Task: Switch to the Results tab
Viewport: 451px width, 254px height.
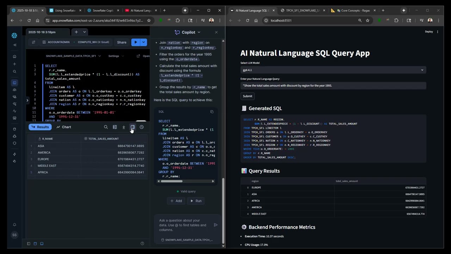Action: pos(40,127)
